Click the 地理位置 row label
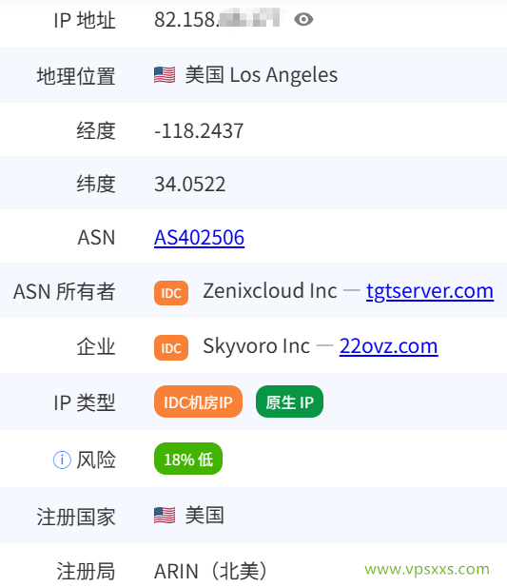507x587 pixels. [76, 76]
